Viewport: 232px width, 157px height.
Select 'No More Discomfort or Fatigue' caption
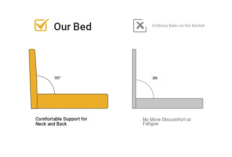click(167, 121)
